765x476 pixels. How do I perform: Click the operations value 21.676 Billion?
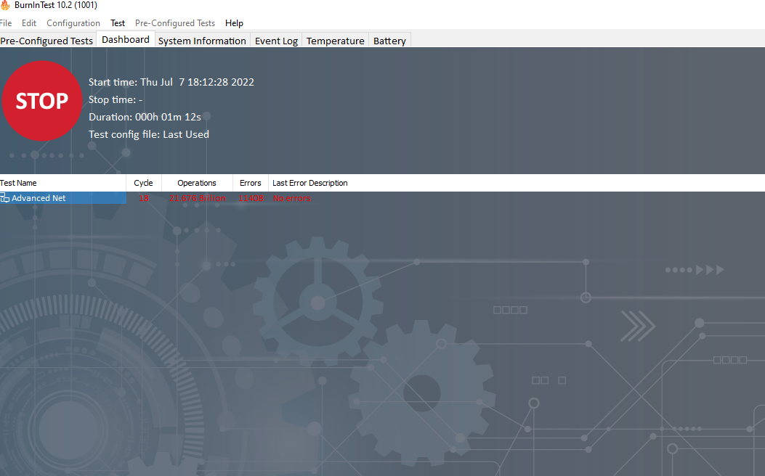tap(198, 198)
